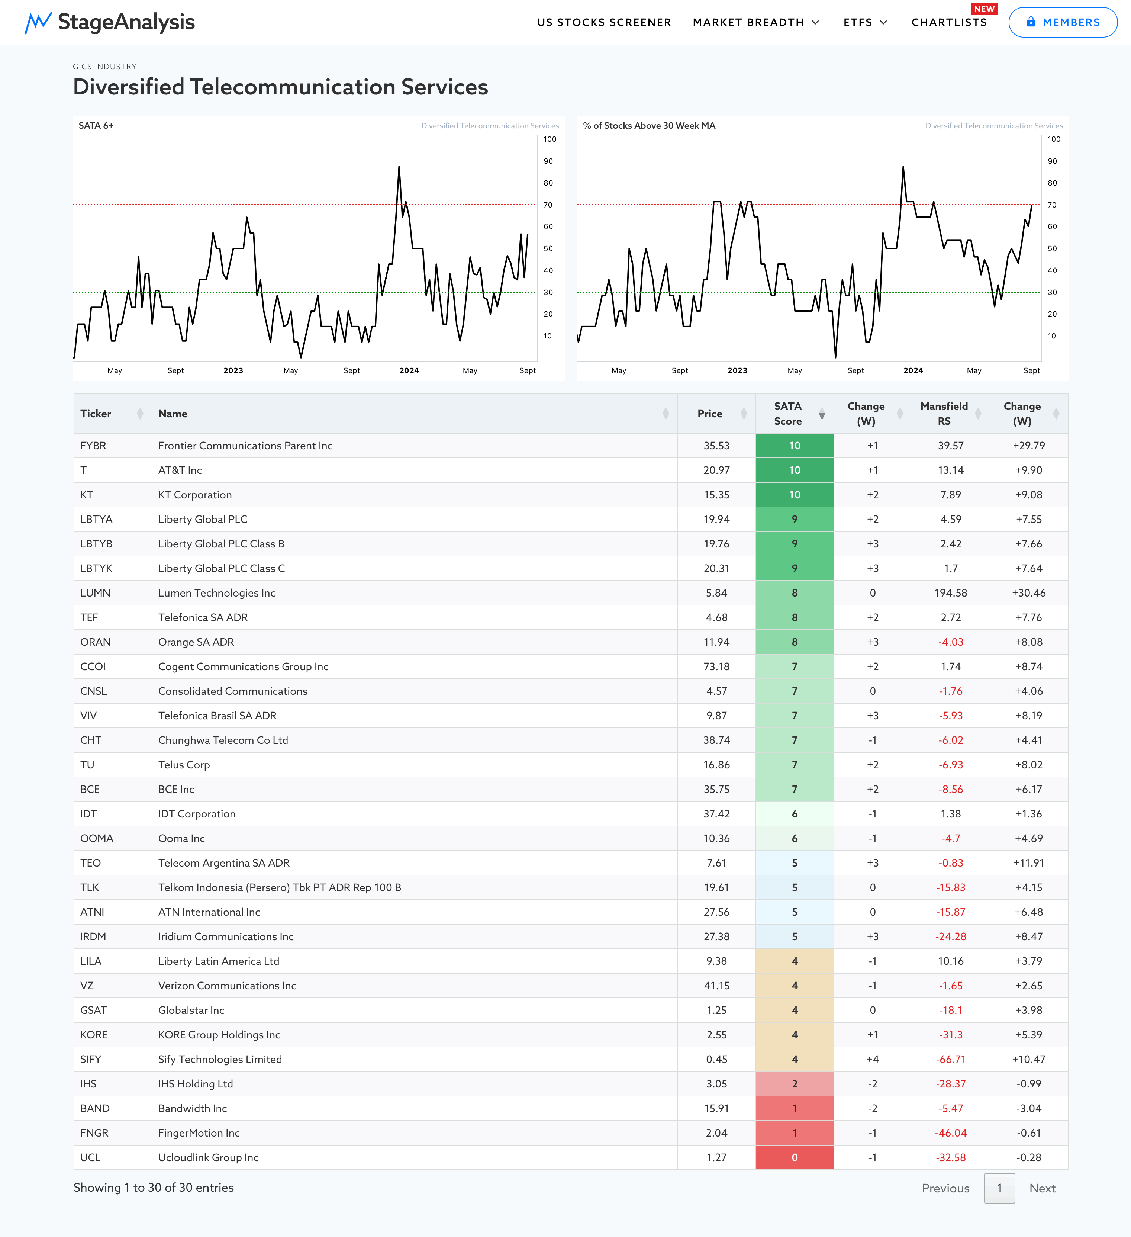Click FNGR ticker

tap(94, 1133)
